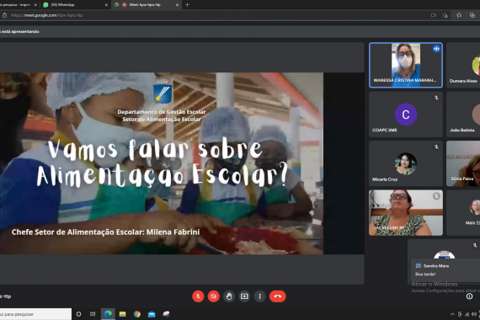The width and height of the screenshot is (480, 320).
Task: Select the COAPC SME participant tile
Action: tap(406, 115)
